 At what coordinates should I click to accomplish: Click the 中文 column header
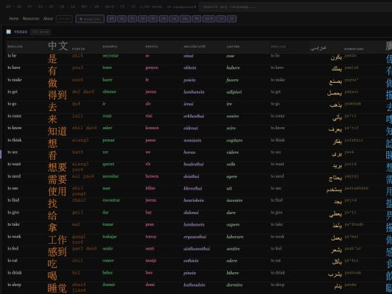click(58, 46)
